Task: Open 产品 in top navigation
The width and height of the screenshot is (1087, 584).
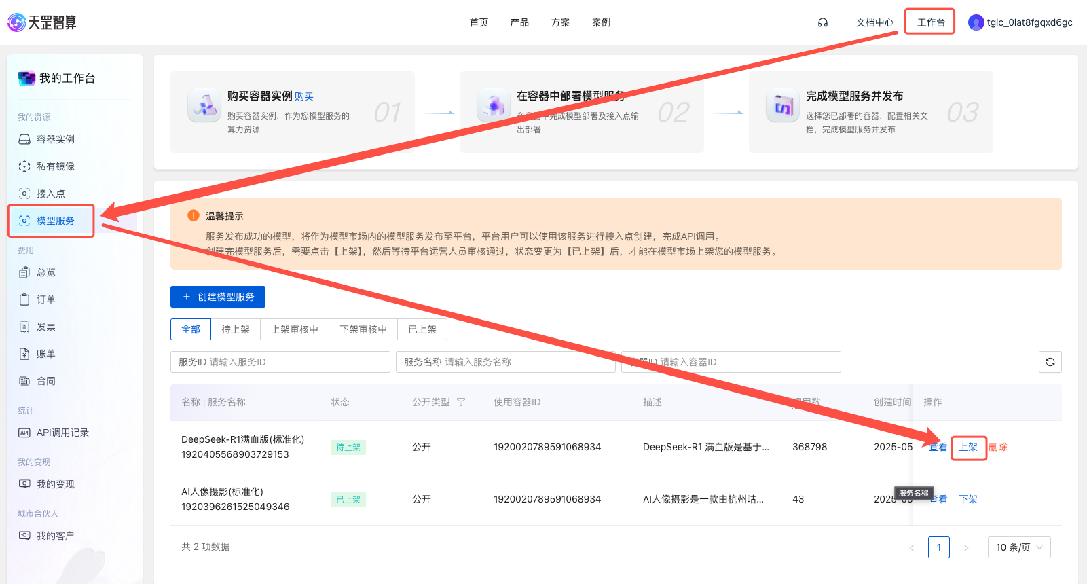Action: tap(520, 22)
